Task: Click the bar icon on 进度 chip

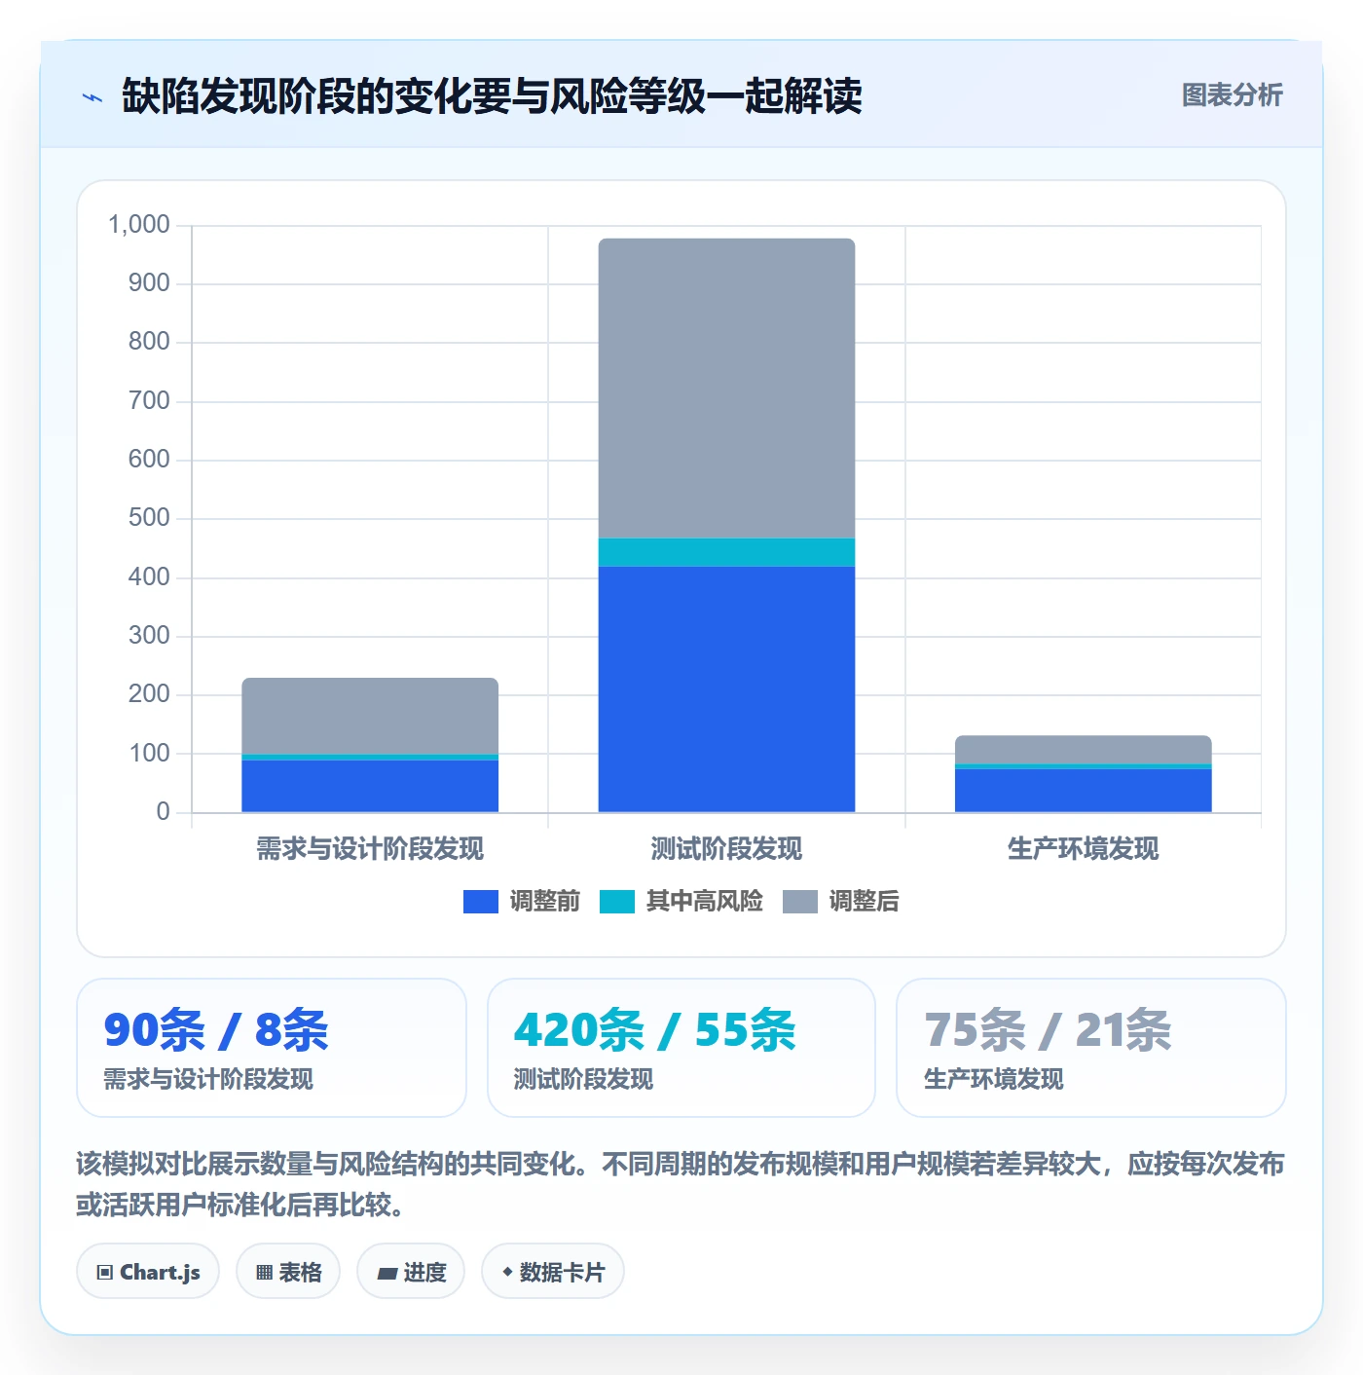Action: coord(387,1273)
